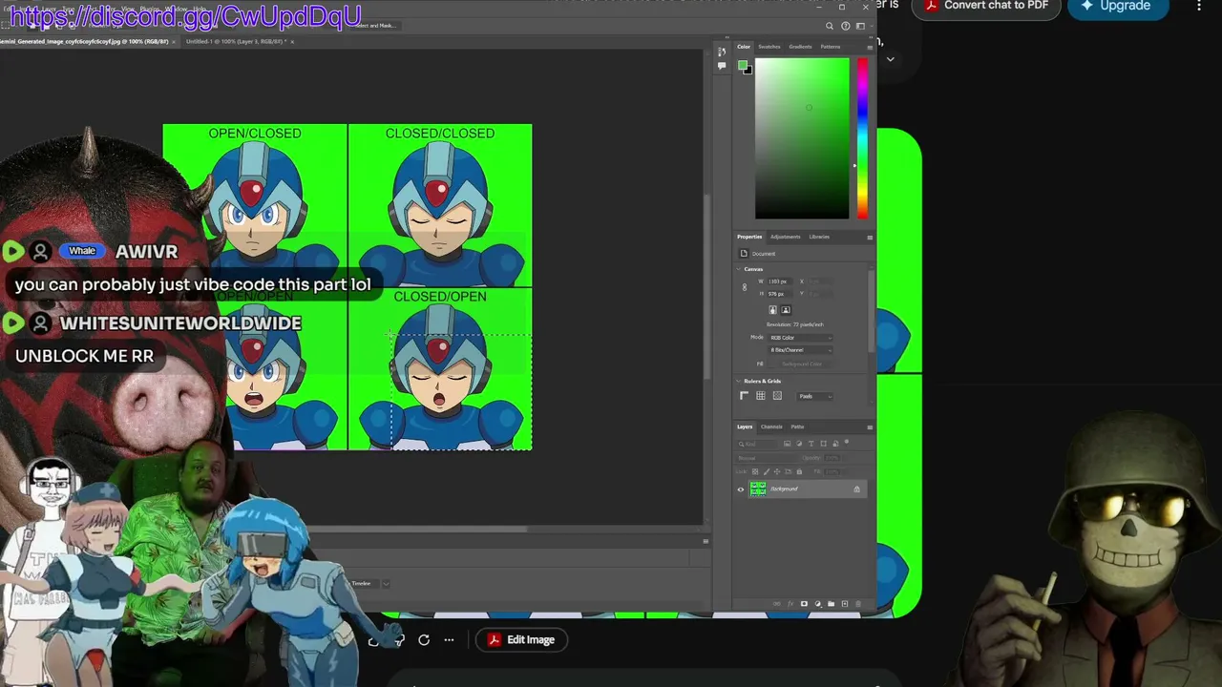This screenshot has width=1222, height=687.
Task: Filter layers by smart objects icon
Action: (834, 444)
